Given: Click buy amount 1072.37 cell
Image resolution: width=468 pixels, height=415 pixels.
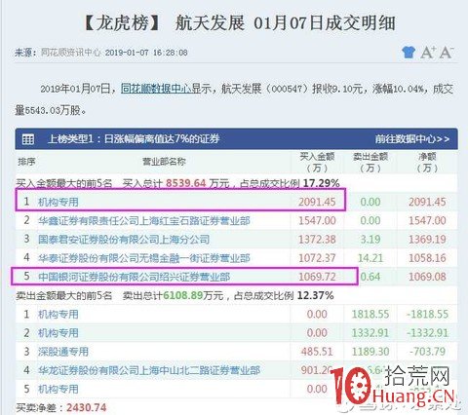Looking at the screenshot, I should click(x=317, y=258).
